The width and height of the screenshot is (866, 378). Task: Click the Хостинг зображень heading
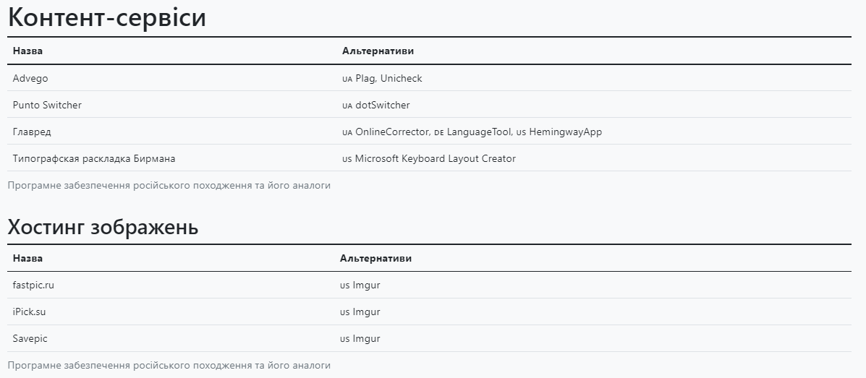[x=103, y=227]
